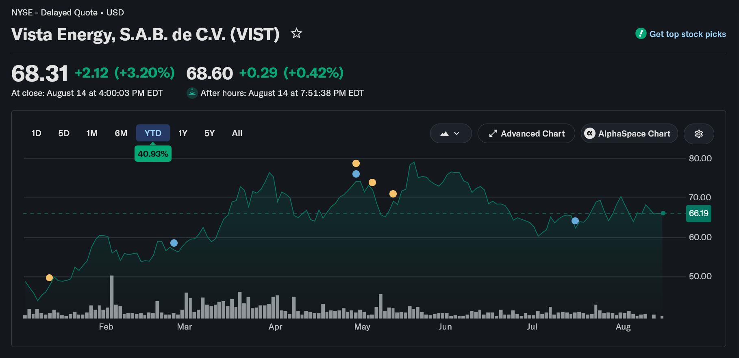Click the 66.19 price label on axis
This screenshot has width=739, height=358.
pyautogui.click(x=699, y=213)
